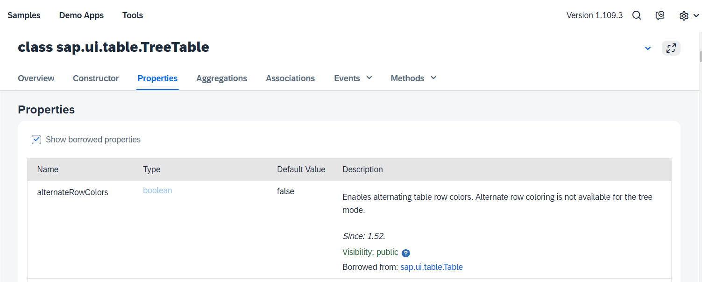Open the dropdown next to the TreeTable class title
702x282 pixels.
[648, 48]
